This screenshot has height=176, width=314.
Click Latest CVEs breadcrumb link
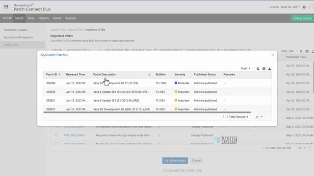point(58,30)
